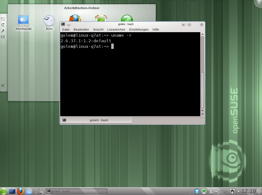
Task: Select the Firefox icon on the taskbar
Action: [20, 191]
